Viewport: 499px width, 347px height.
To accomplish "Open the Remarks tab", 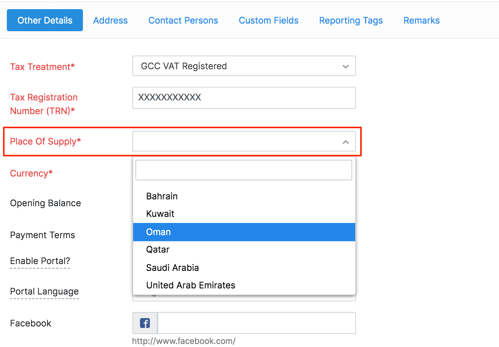I will (x=421, y=20).
